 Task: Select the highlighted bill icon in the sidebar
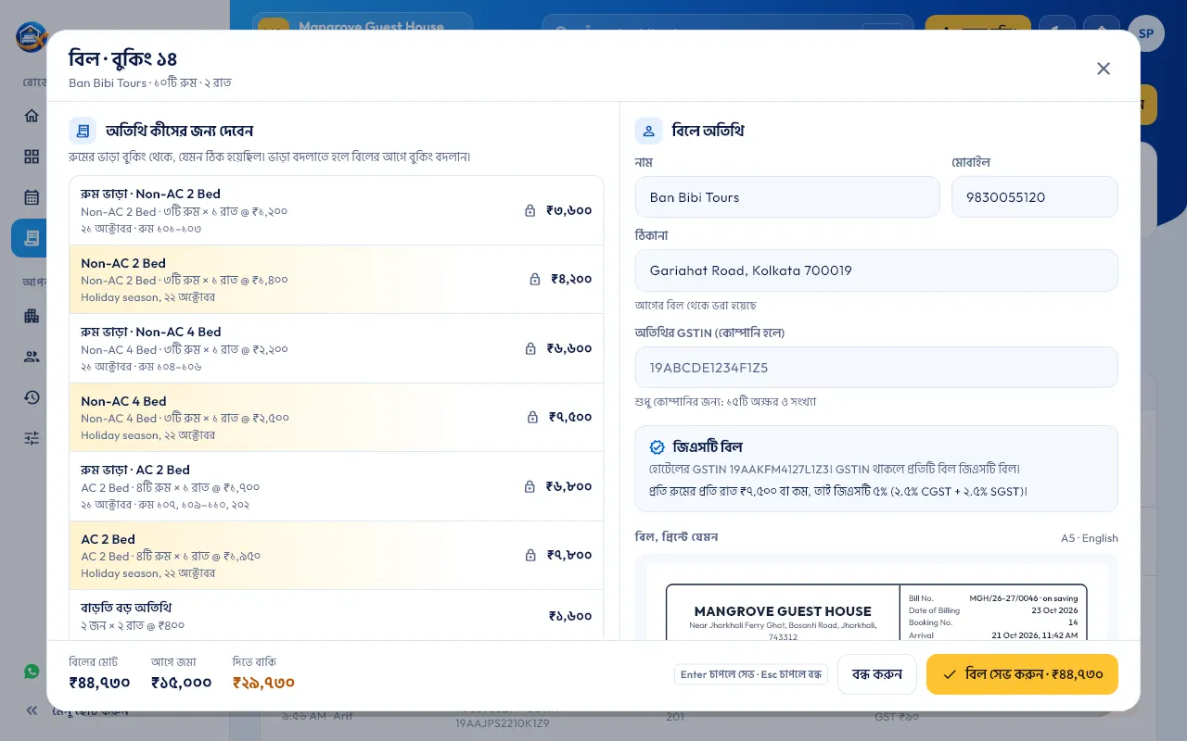32,238
